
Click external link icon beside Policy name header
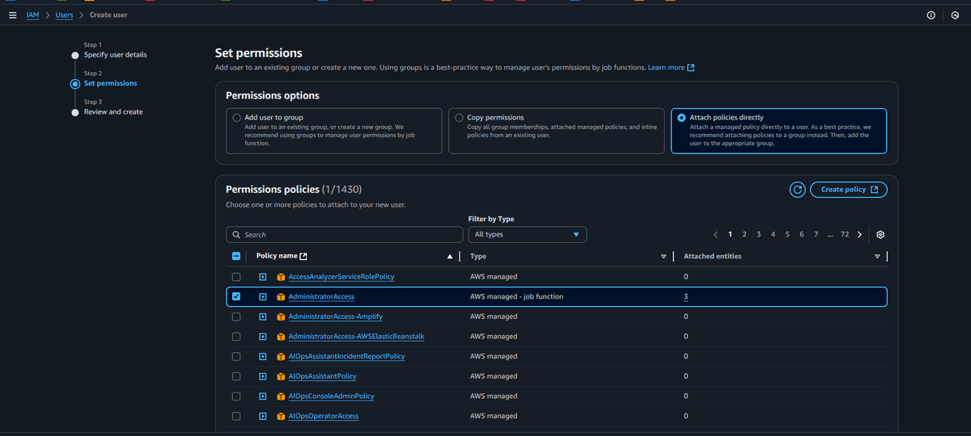tap(303, 257)
